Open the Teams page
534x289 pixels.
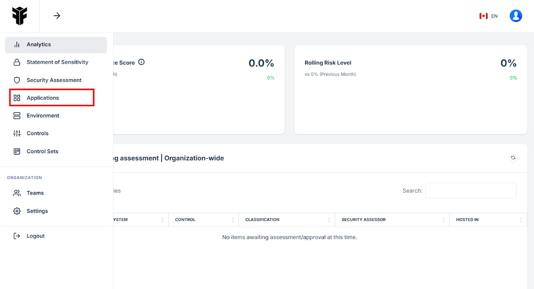pos(35,193)
